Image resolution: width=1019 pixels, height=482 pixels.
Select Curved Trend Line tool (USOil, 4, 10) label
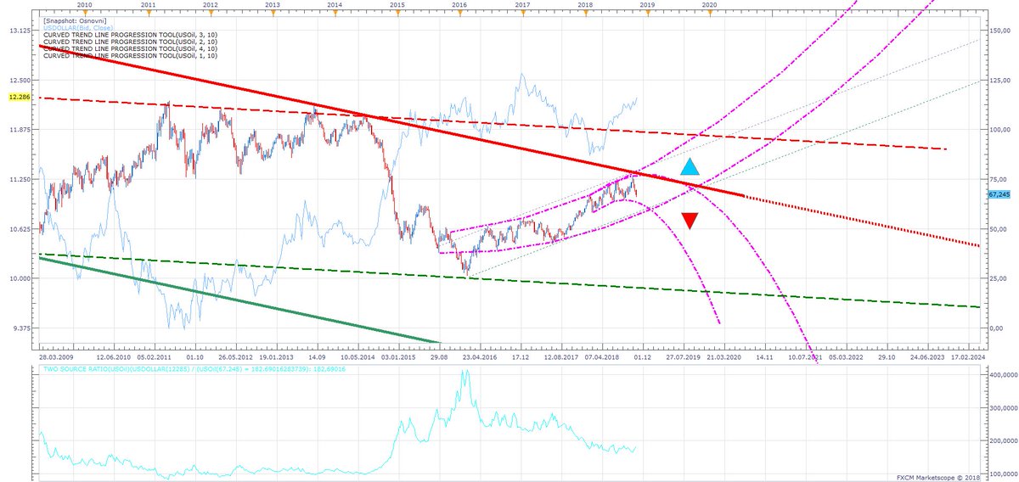pyautogui.click(x=129, y=48)
